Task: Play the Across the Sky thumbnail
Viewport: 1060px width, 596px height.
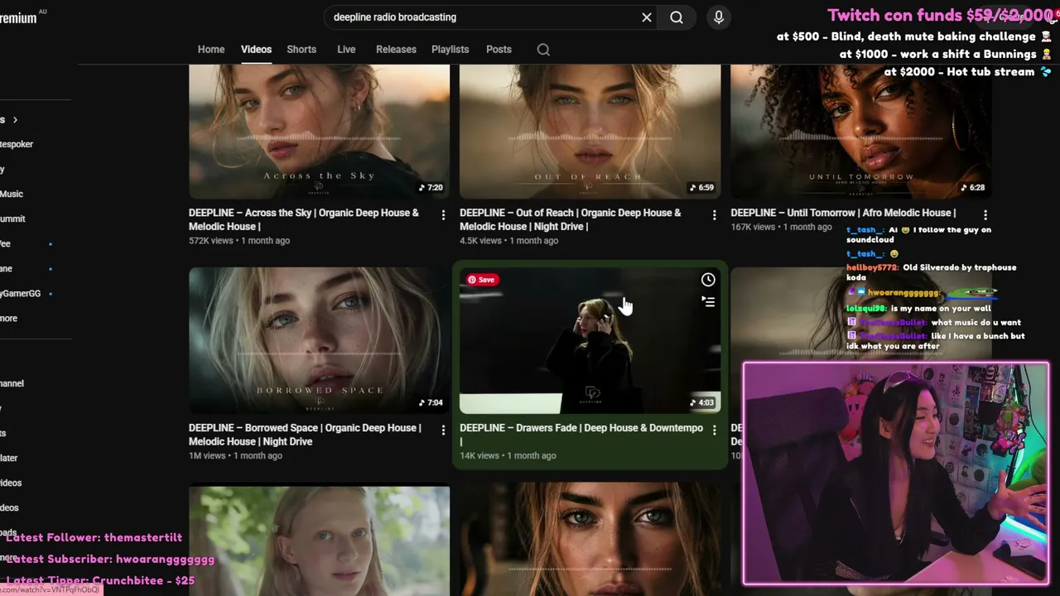Action: (x=319, y=132)
